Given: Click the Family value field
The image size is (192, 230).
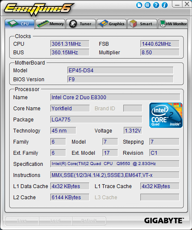Looking at the screenshot, I should [x=58, y=142].
